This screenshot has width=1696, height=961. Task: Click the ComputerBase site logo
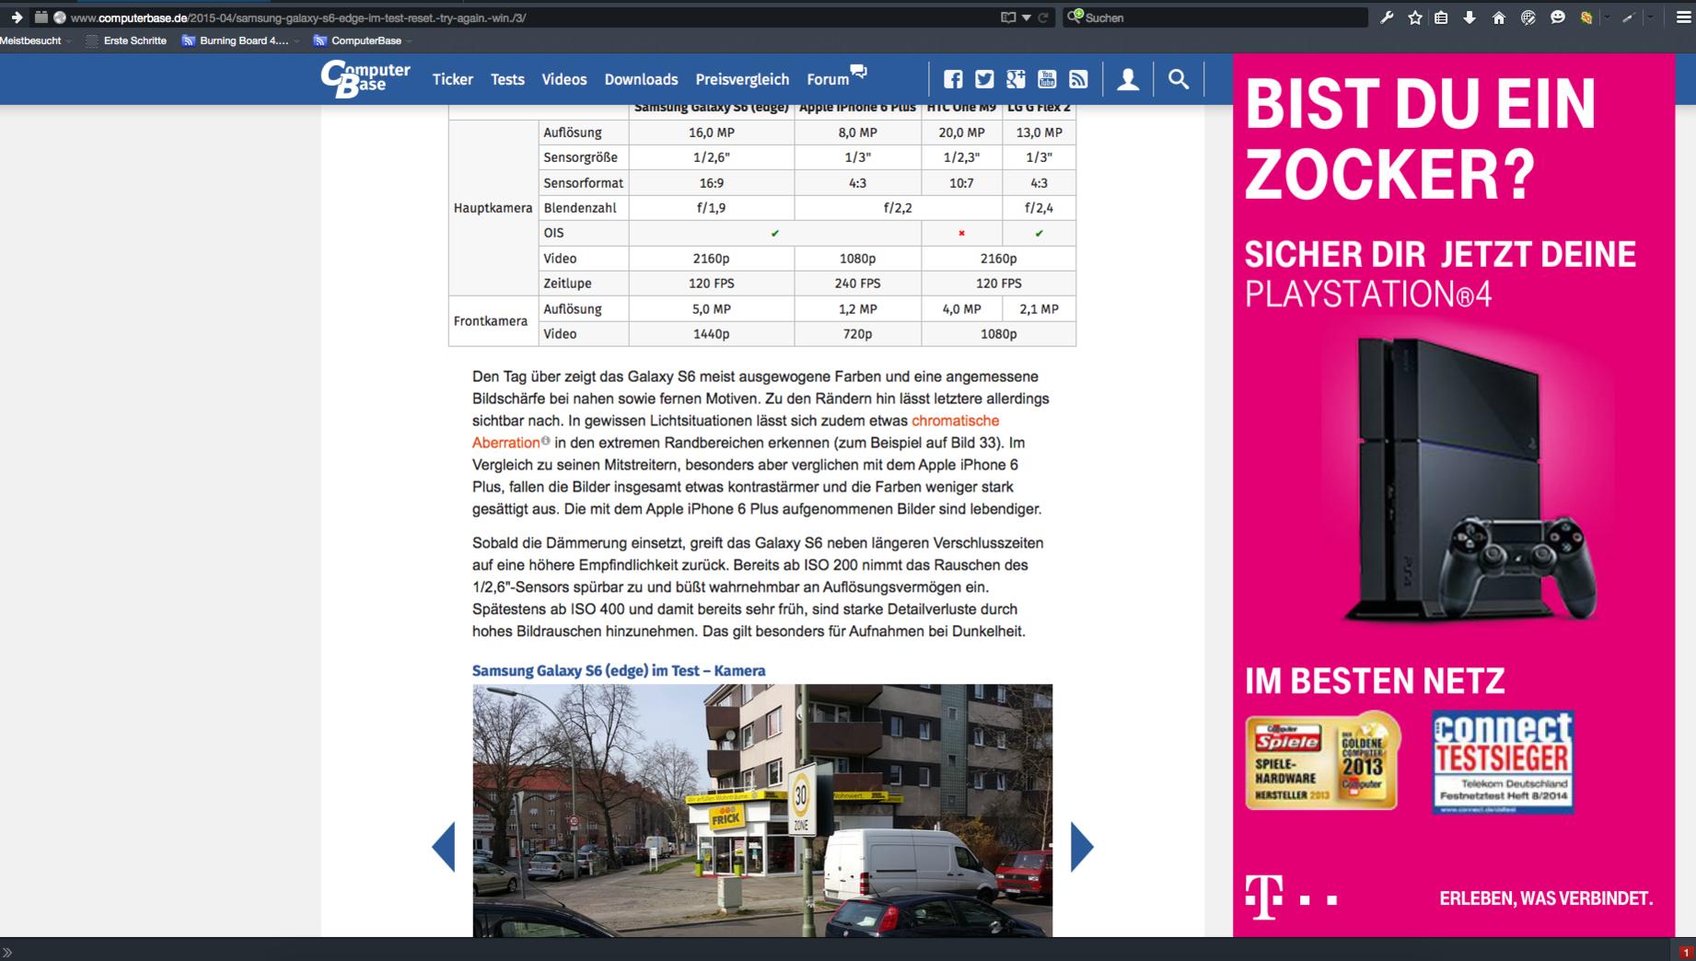tap(366, 78)
